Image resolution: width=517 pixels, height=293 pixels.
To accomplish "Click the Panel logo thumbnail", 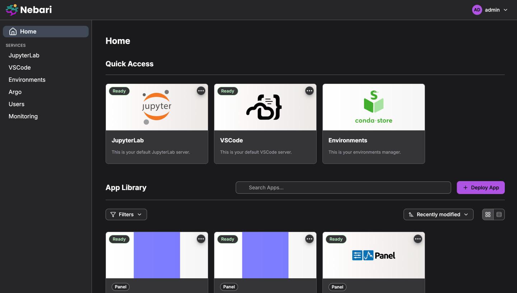I will tap(374, 255).
